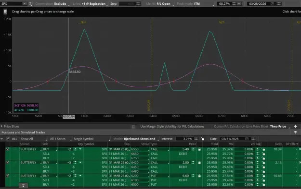Click the Delta column header
Viewport: 301px width, 189px height.
[279, 144]
